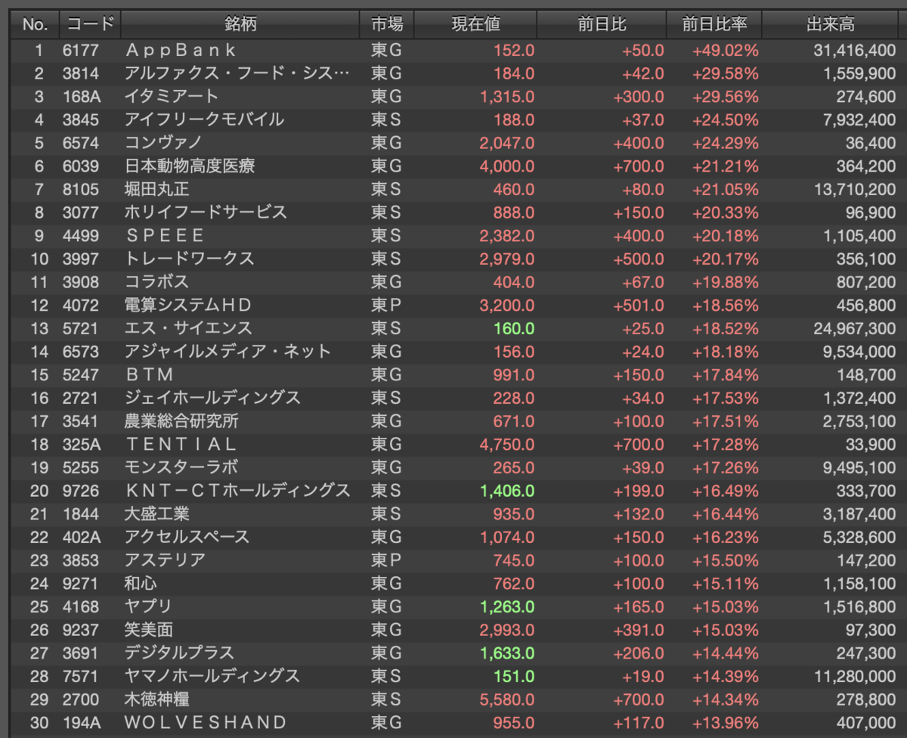
Task: Select the イタミアート stock name
Action: point(172,97)
